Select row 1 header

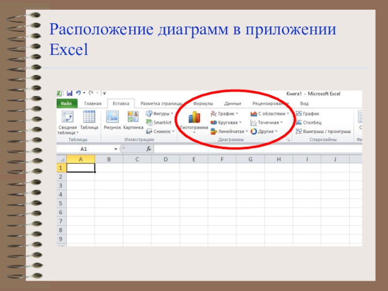(62, 168)
